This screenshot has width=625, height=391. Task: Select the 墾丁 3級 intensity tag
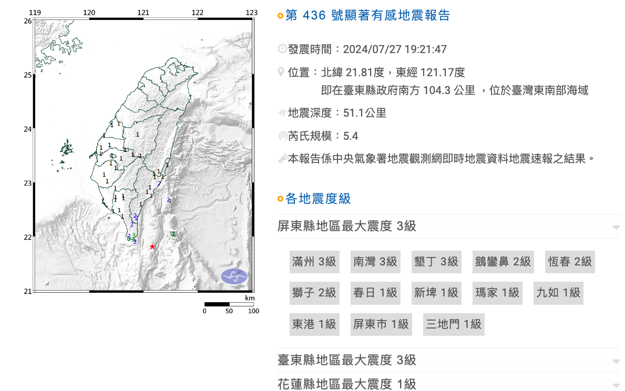coord(436,262)
